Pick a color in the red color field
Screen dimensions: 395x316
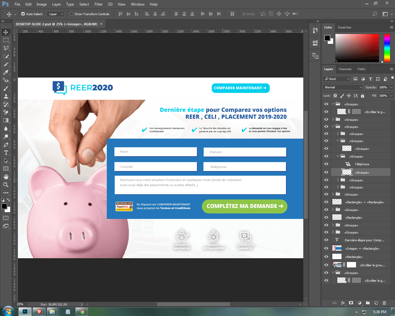[357, 48]
